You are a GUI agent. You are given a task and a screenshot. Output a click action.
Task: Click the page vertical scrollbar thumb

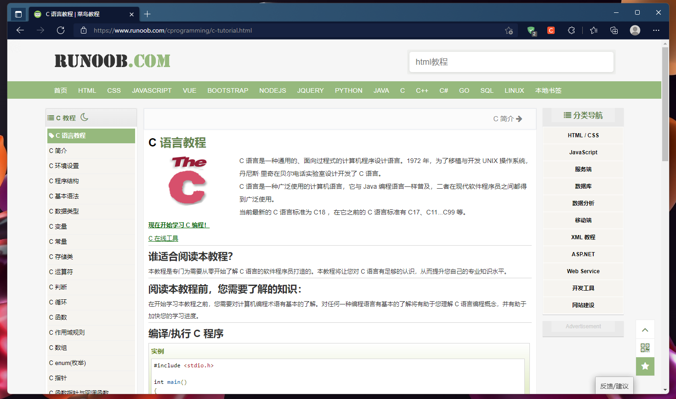665,104
